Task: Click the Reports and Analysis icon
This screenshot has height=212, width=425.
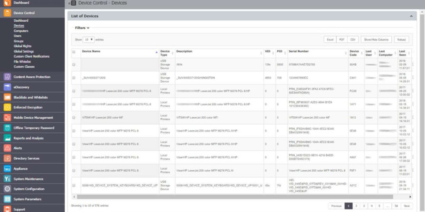Action: pyautogui.click(x=7, y=138)
